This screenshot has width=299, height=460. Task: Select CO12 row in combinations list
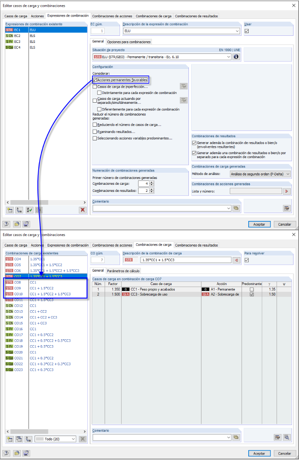(x=46, y=306)
